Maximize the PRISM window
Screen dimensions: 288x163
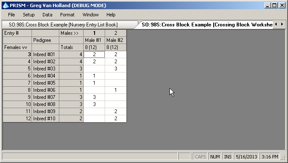tap(275, 5)
